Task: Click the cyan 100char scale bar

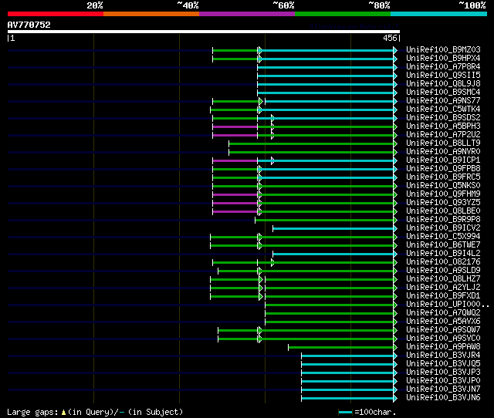Action: tap(345, 412)
